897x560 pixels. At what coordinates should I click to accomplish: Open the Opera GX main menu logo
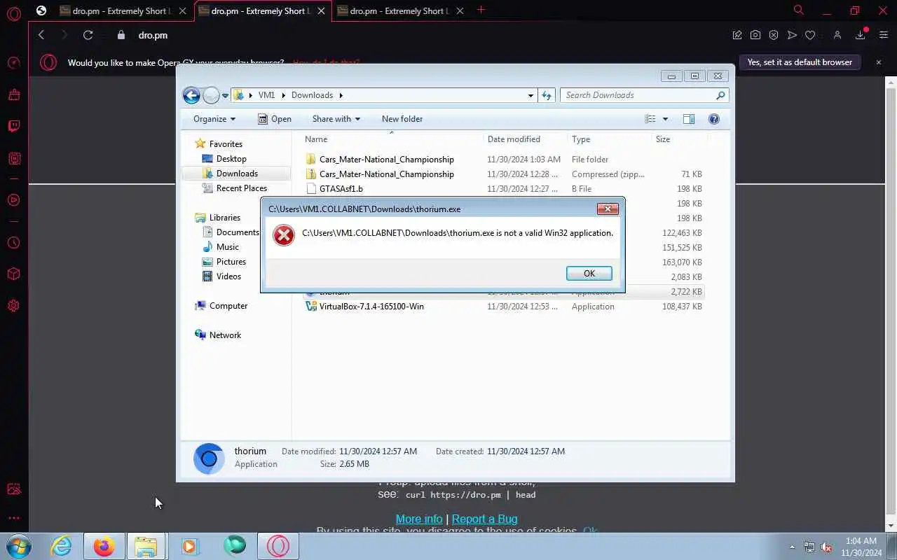14,13
